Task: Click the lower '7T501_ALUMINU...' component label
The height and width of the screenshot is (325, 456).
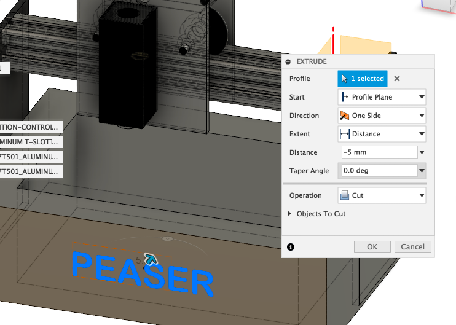Action: click(31, 171)
